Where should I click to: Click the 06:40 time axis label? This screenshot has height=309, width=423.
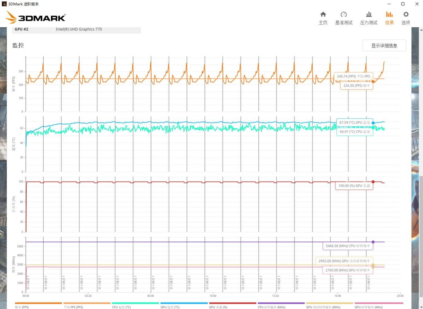(x=151, y=296)
